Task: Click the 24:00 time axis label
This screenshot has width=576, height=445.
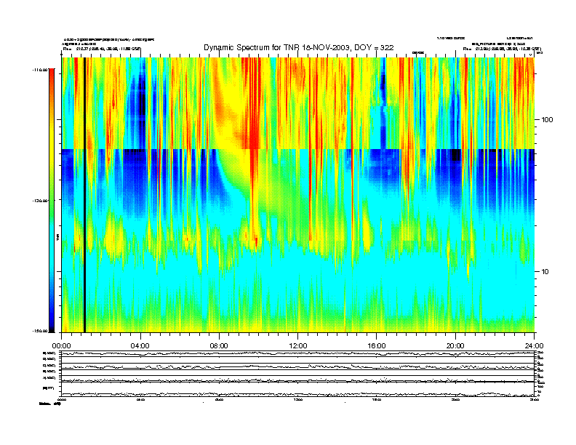Action: pyautogui.click(x=535, y=337)
